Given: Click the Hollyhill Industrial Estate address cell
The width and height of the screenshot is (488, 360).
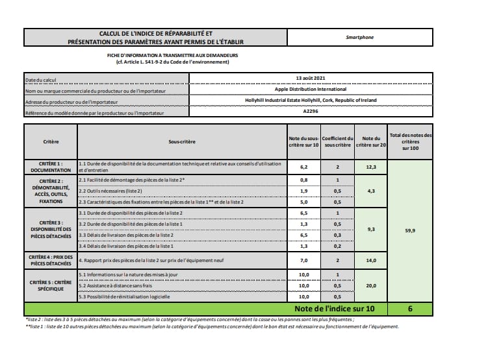Looking at the screenshot, I should [311, 101].
